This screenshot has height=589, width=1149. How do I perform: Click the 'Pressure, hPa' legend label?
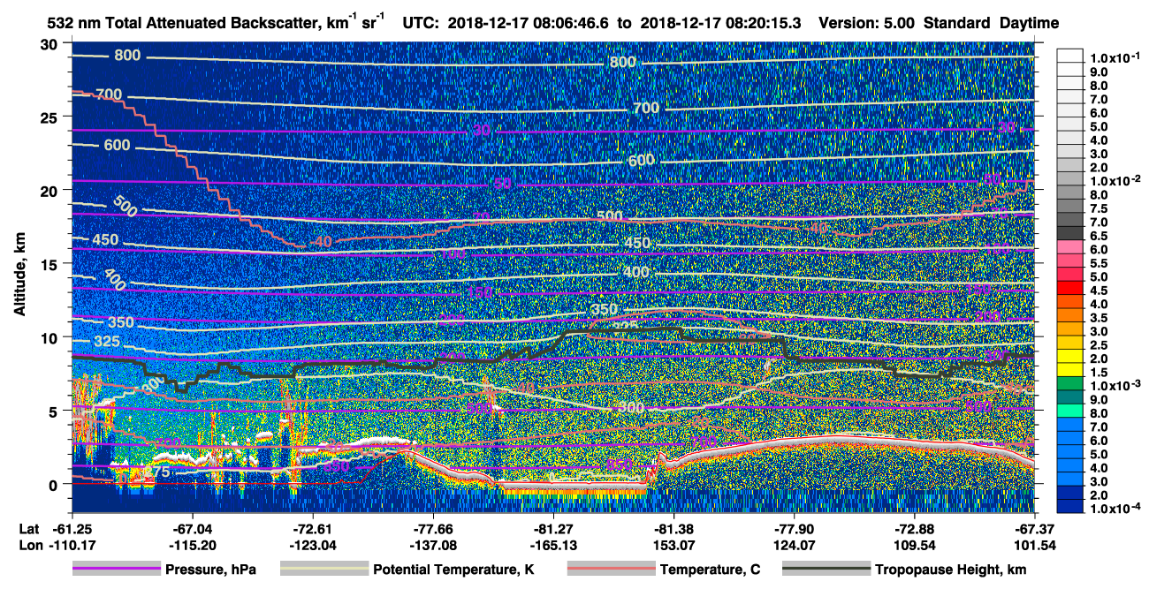[209, 570]
